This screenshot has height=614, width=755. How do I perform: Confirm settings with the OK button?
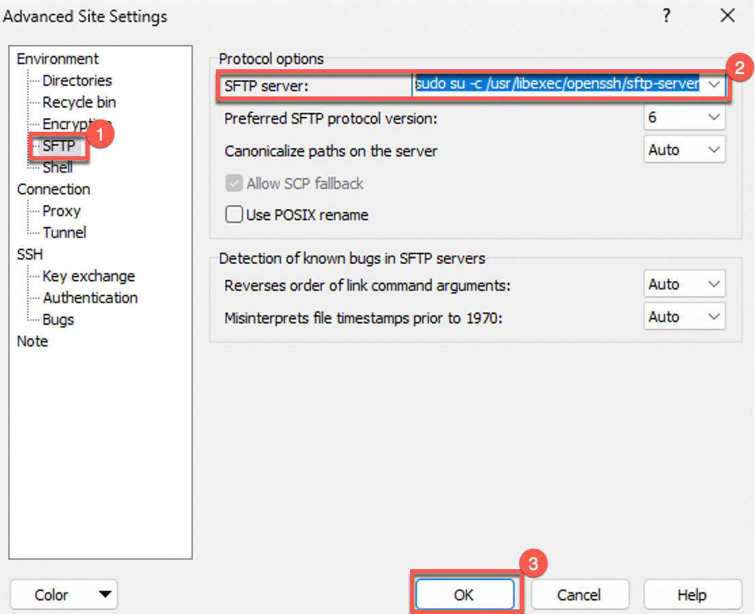464,595
